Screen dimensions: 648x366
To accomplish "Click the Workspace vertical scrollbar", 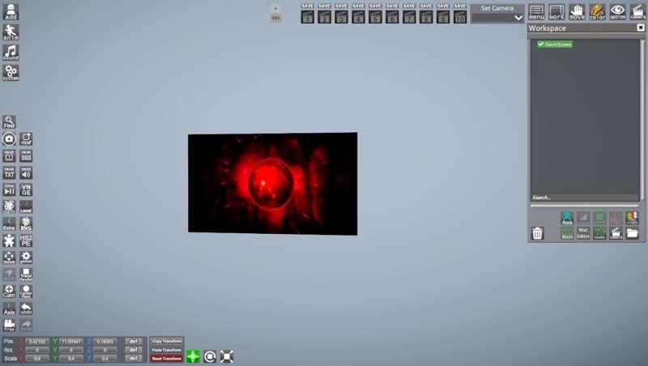I will [x=642, y=120].
